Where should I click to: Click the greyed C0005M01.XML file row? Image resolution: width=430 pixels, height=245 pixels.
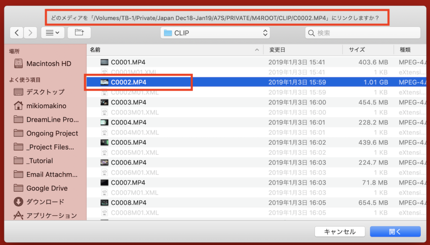257,152
